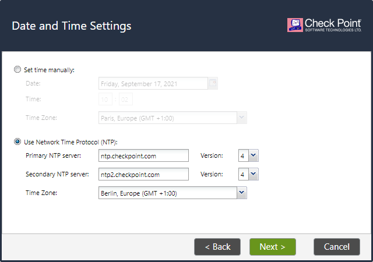Viewport: 373px width, 262px height.
Task: Click the Date and Time Settings heading
Action: (x=72, y=26)
